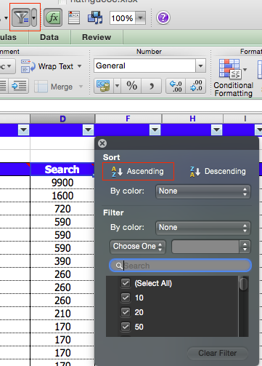Select the Search header cell
The height and width of the screenshot is (366, 262).
(x=62, y=170)
